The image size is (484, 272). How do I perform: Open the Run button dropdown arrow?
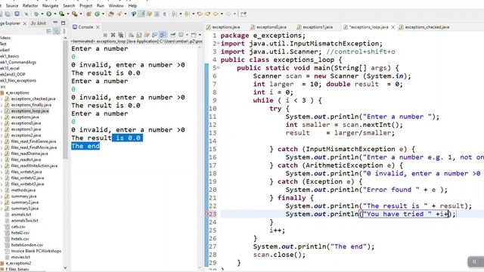55,14
